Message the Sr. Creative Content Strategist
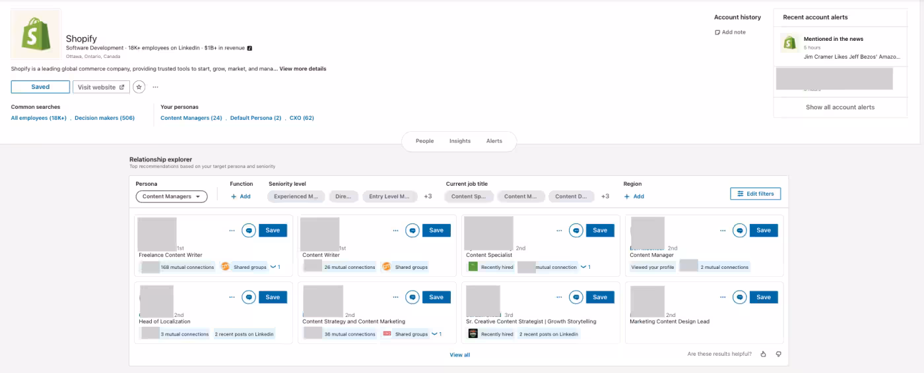This screenshot has height=373, width=924. tap(576, 297)
